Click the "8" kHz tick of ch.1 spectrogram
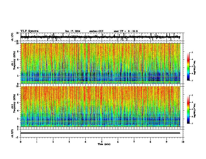The image size is (206, 159). 18,51
